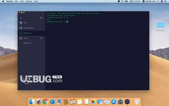Open the Hosts section in sidebar

tap(31, 23)
